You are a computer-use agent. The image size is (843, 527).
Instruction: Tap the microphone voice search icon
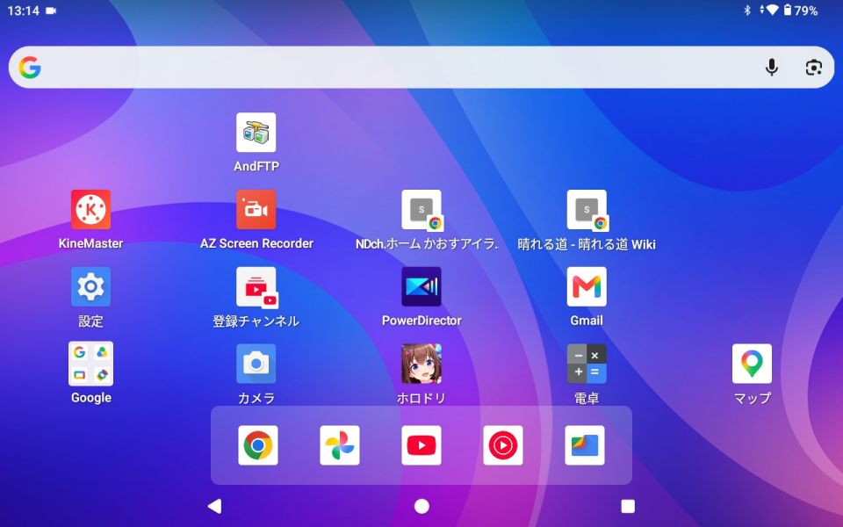pyautogui.click(x=772, y=68)
